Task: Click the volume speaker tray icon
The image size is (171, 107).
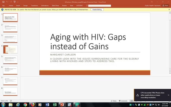Action: (x=159, y=105)
